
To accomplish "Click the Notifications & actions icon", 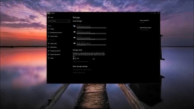I will [48, 33].
